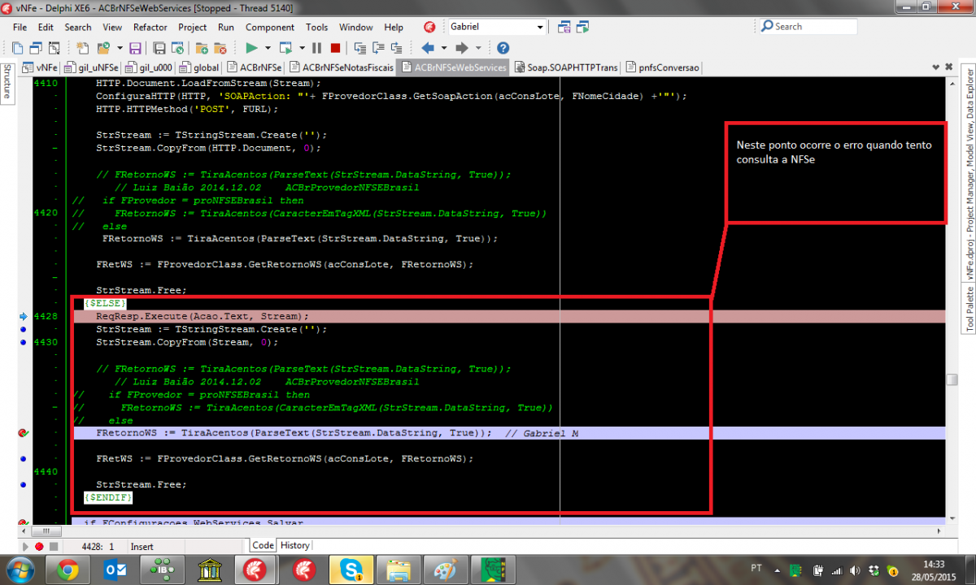Viewport: 976px width, 585px height.
Task: Open the Component menu
Action: tap(270, 27)
